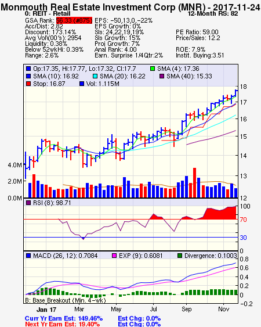Click the blue SMA (10) legend swatch
Viewport: 261px width, 327px height.
pos(28,76)
